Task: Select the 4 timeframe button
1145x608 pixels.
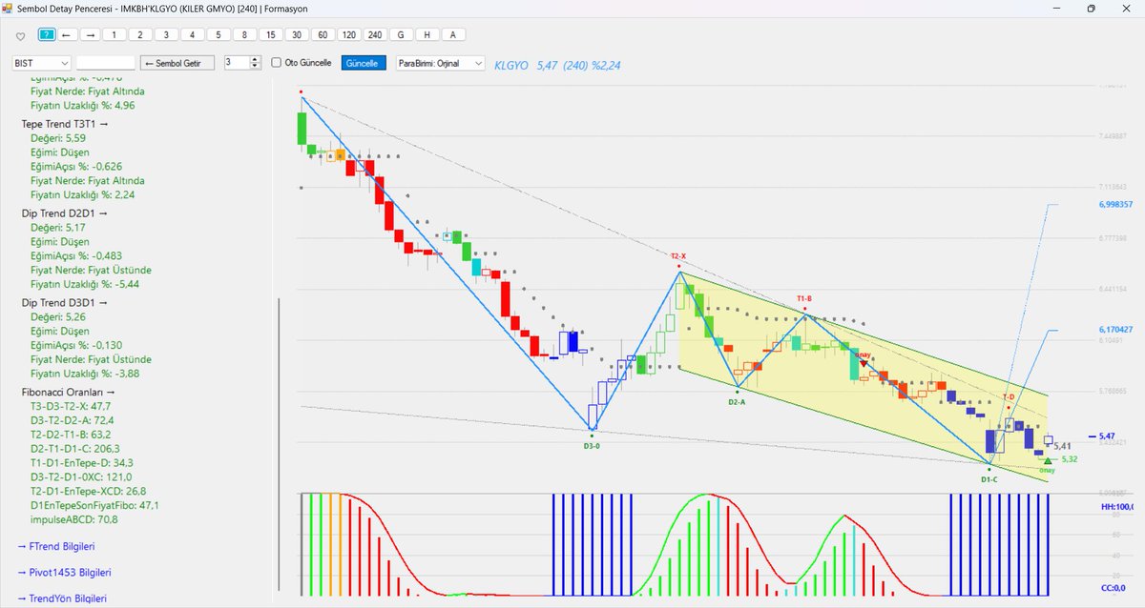Action: [x=192, y=34]
